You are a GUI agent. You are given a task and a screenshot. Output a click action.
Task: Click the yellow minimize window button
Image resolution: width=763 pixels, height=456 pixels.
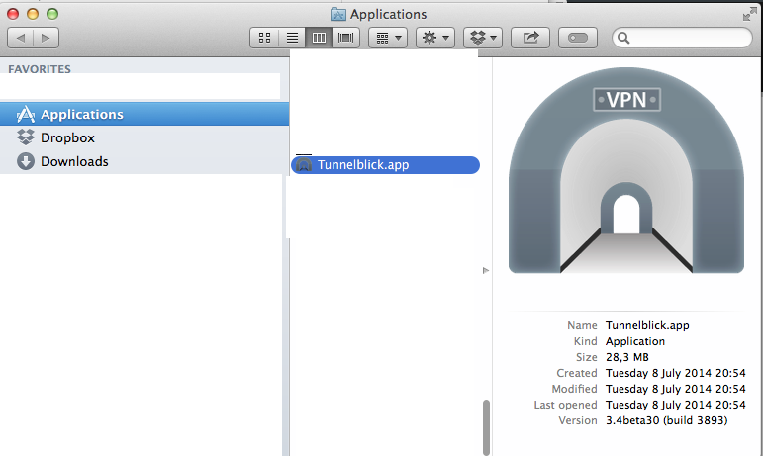pos(33,14)
